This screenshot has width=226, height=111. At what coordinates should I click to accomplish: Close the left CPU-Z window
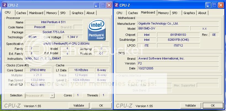(109, 5)
